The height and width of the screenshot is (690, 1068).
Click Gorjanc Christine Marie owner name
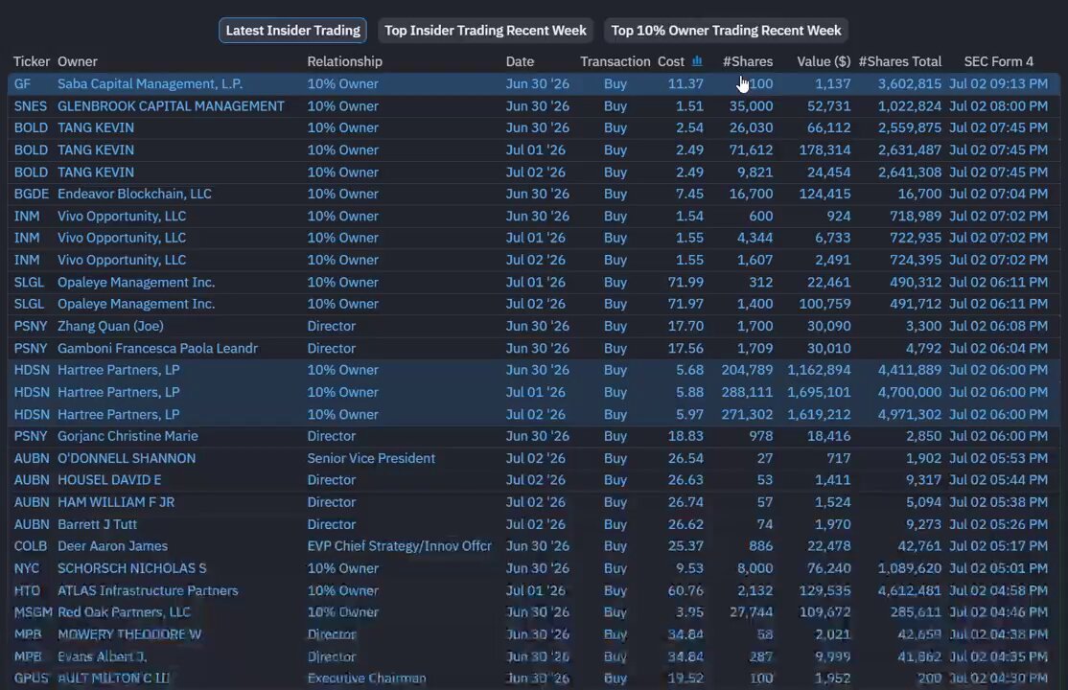128,436
